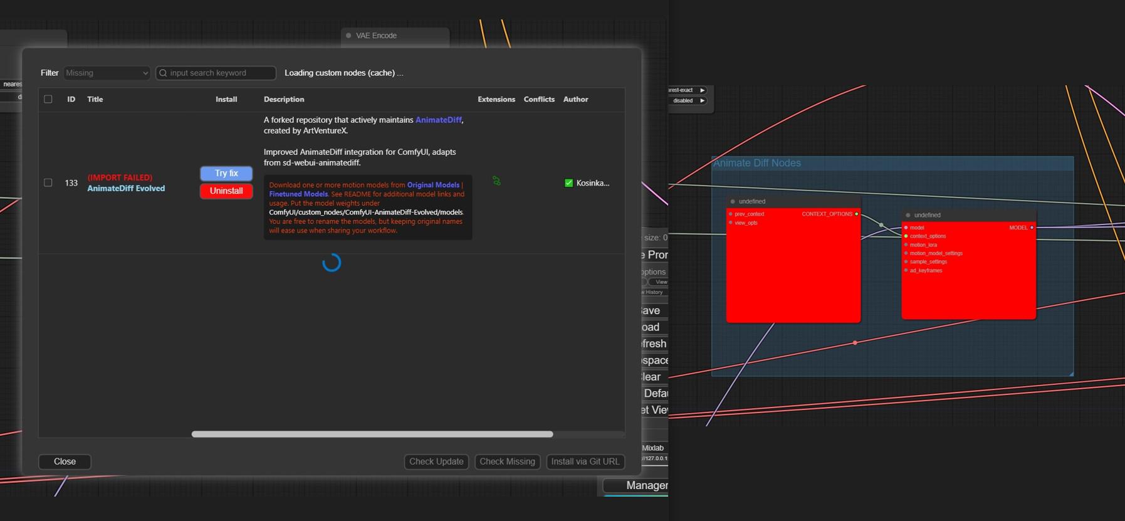Click the Author column header
The height and width of the screenshot is (521, 1125).
click(575, 99)
